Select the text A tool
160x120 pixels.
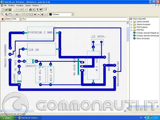[x=17, y=14]
